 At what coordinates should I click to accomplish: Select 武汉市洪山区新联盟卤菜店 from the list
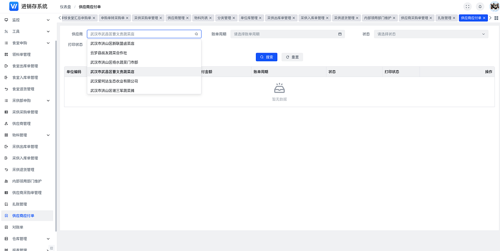[x=144, y=44]
